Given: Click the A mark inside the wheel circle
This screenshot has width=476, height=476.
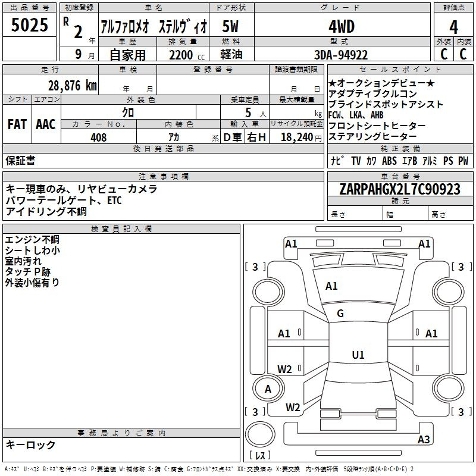Looking at the screenshot, I should coord(268,389).
